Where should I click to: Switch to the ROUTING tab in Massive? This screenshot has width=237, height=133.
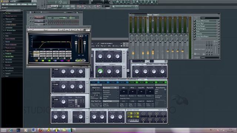pyautogui.click(x=133, y=79)
